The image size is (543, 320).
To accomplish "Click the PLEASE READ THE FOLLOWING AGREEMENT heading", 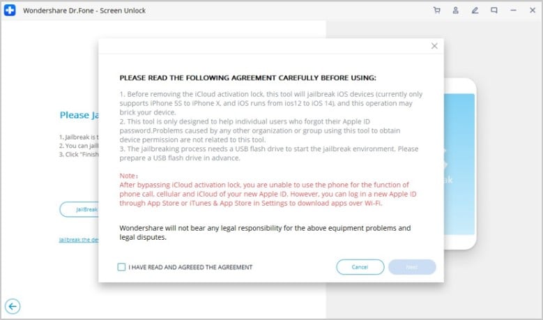I will pos(247,78).
